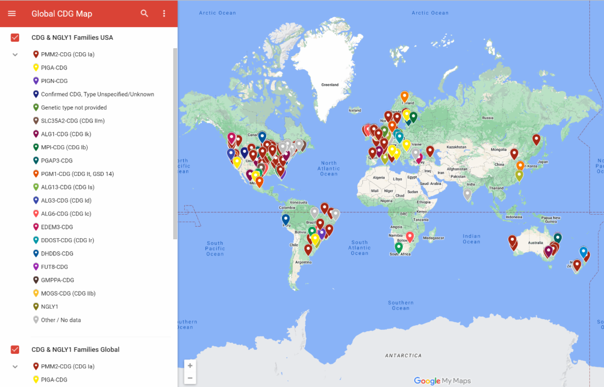
Task: Click the red pin east of Turkey
Action: (x=430, y=151)
